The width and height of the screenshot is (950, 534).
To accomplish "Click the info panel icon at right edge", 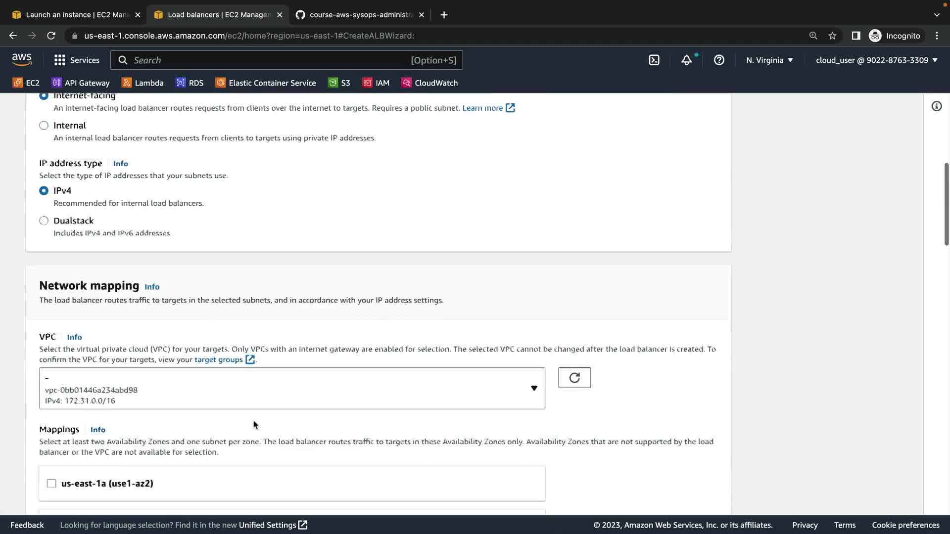I will click(936, 106).
